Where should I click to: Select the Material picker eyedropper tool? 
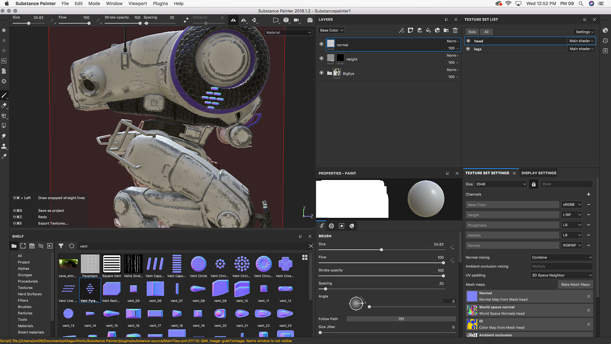pos(4,156)
